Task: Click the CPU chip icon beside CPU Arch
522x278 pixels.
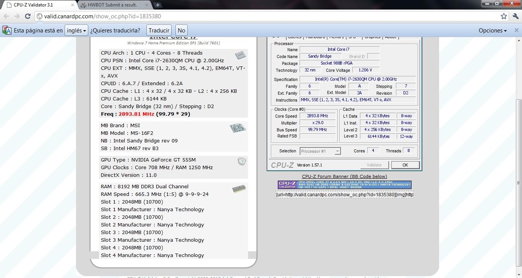Action: pyautogui.click(x=240, y=55)
